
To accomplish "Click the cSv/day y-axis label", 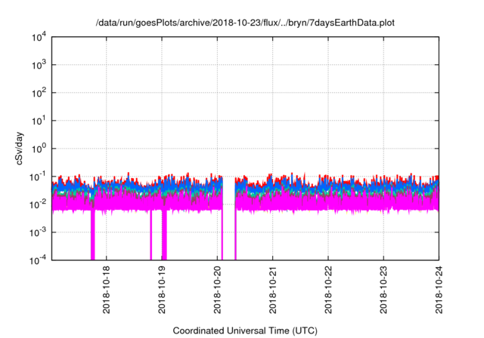I will [x=20, y=149].
